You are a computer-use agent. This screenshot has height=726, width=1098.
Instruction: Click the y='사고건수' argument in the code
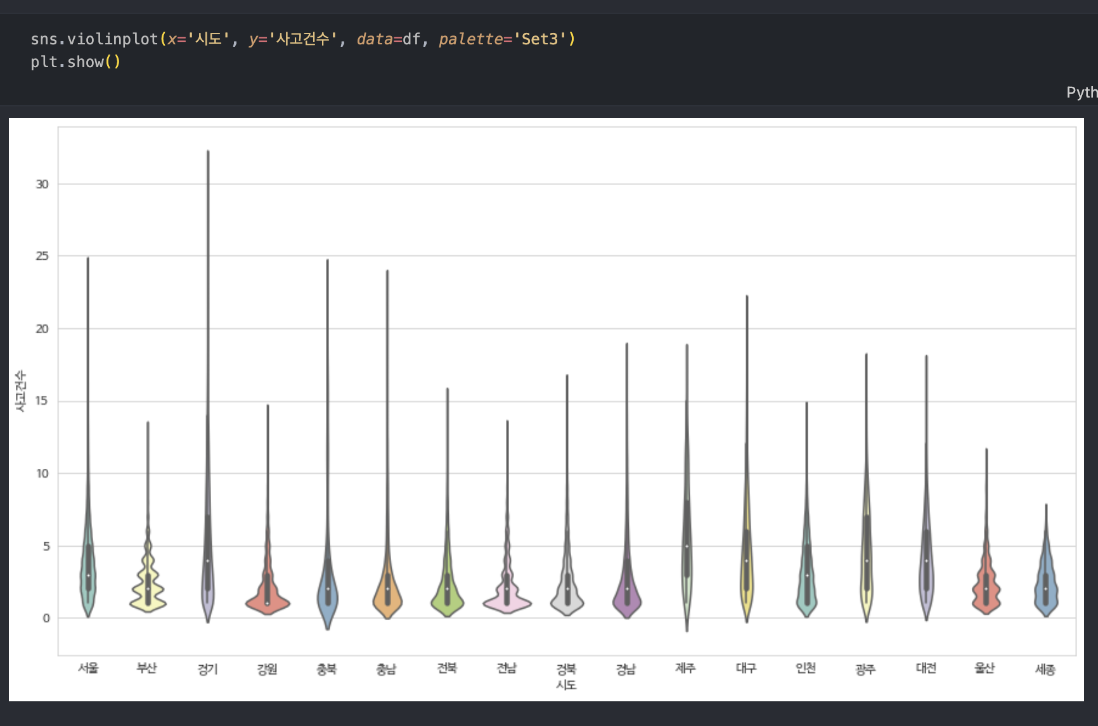pyautogui.click(x=294, y=39)
